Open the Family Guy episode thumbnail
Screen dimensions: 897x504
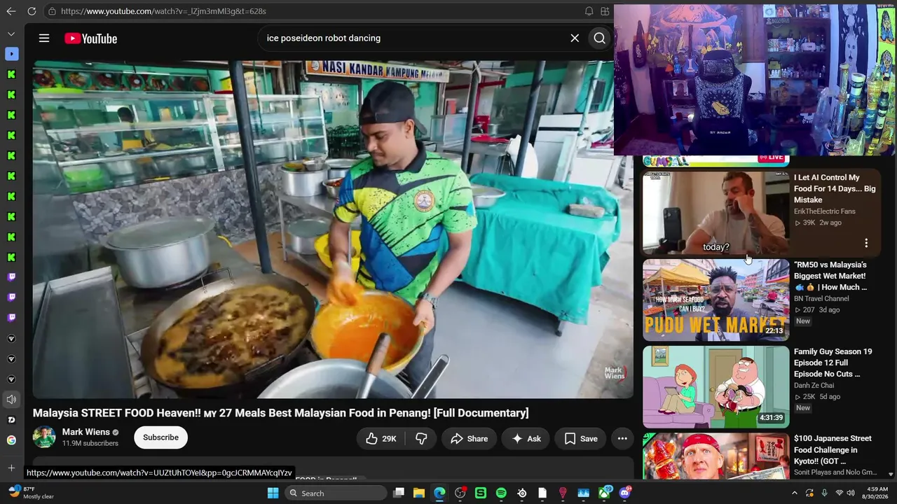pos(715,387)
